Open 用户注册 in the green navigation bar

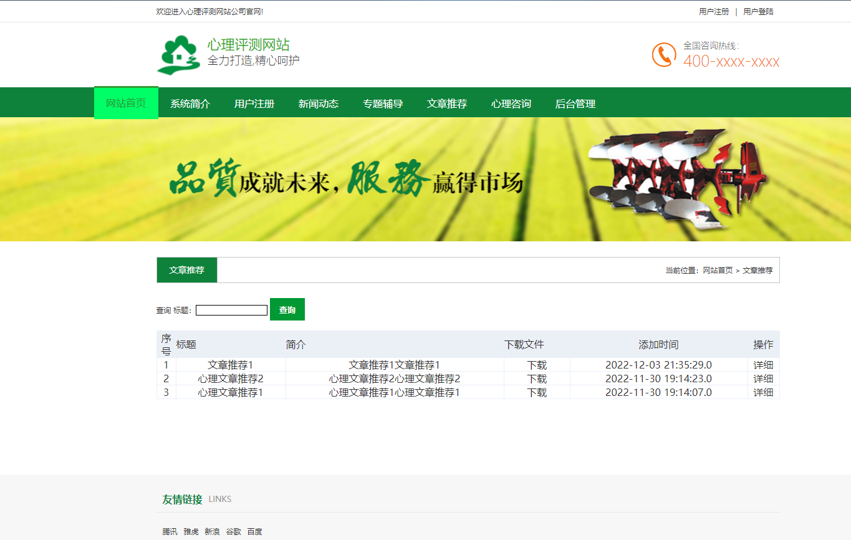254,104
